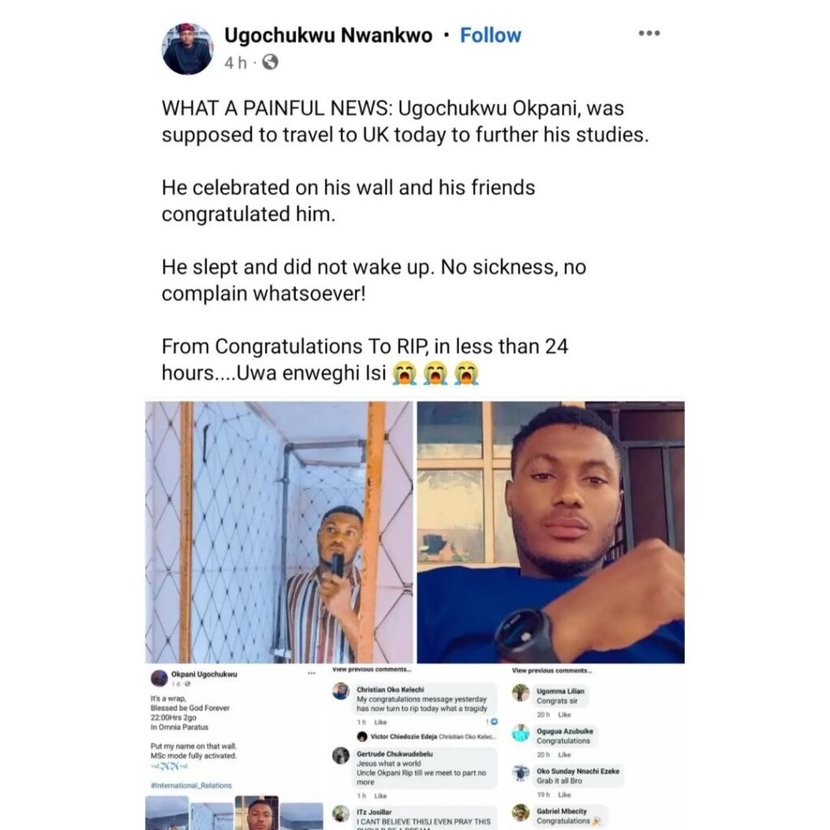This screenshot has width=830, height=830.
Task: Follow Ugochukwu Nwankwo
Action: pos(490,36)
